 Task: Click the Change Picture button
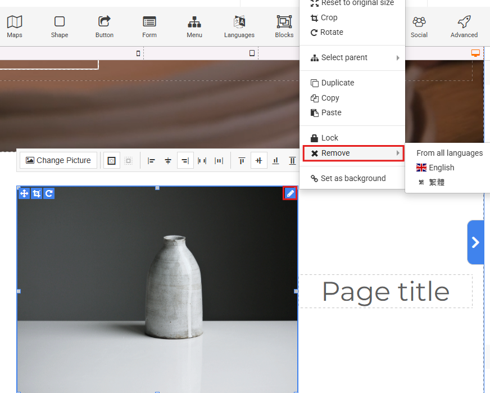click(58, 160)
